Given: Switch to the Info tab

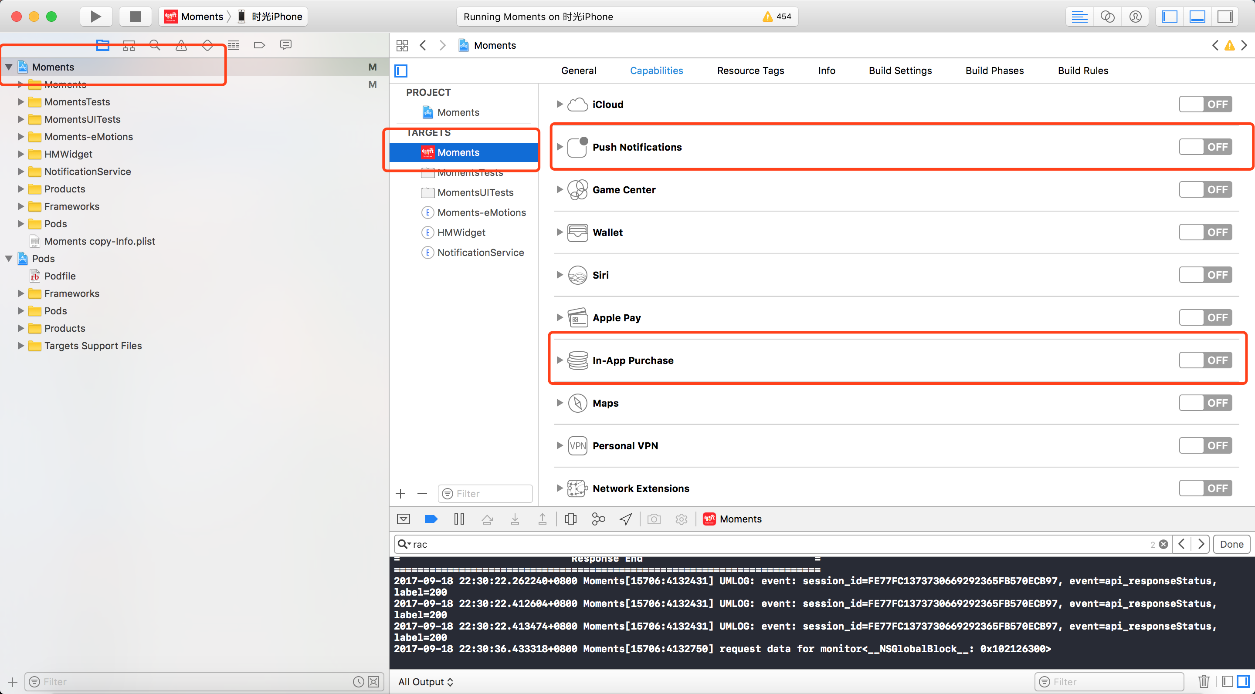Looking at the screenshot, I should tap(826, 71).
